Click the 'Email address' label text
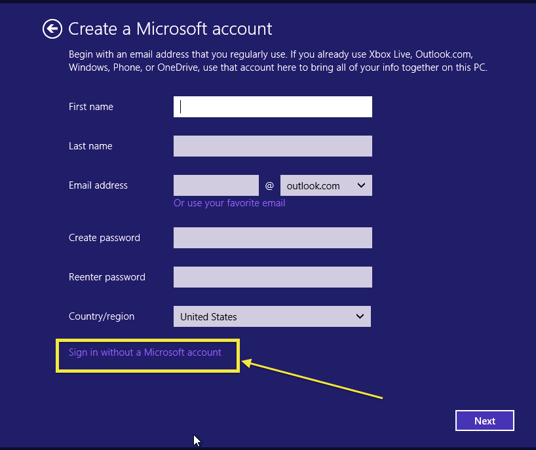 [98, 185]
